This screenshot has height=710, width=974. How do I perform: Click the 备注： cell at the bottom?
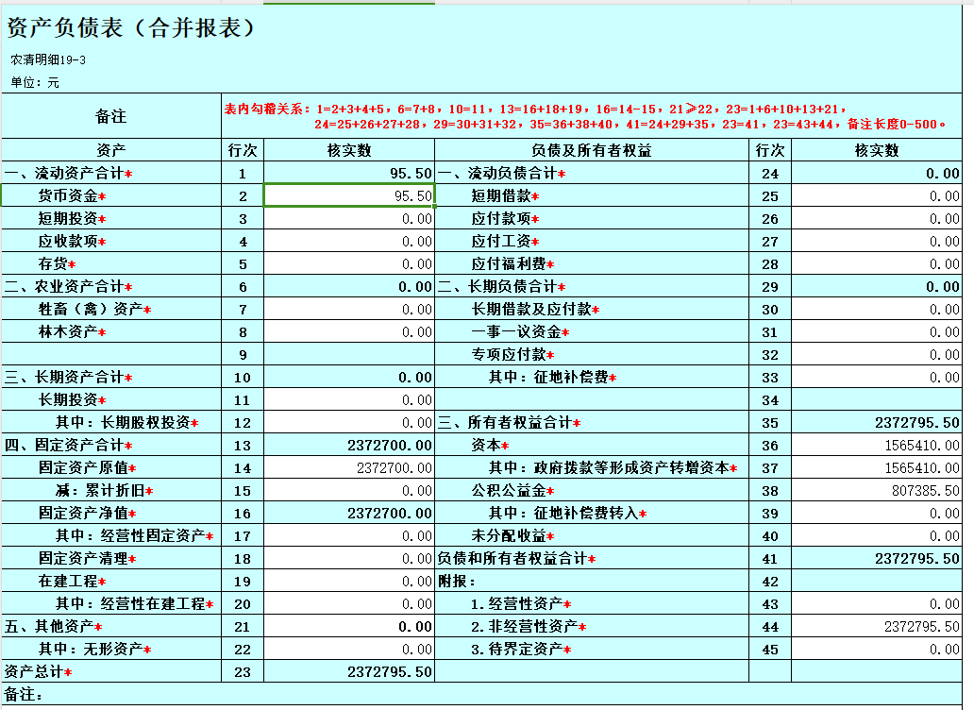(x=481, y=695)
